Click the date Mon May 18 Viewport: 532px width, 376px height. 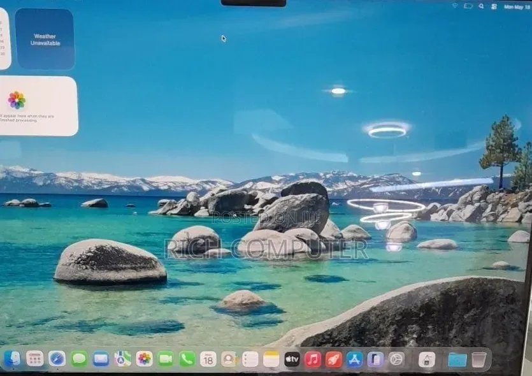pos(517,7)
